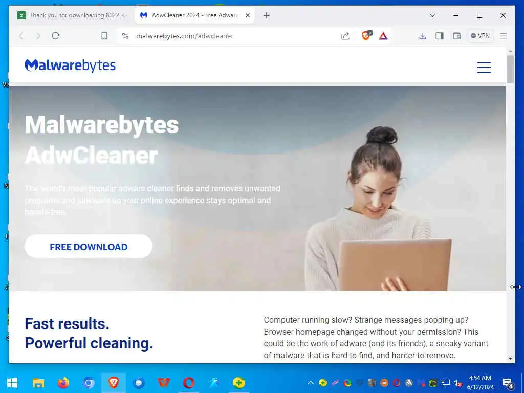
Task: Click the Malwarebytes logo
Action: click(70, 65)
